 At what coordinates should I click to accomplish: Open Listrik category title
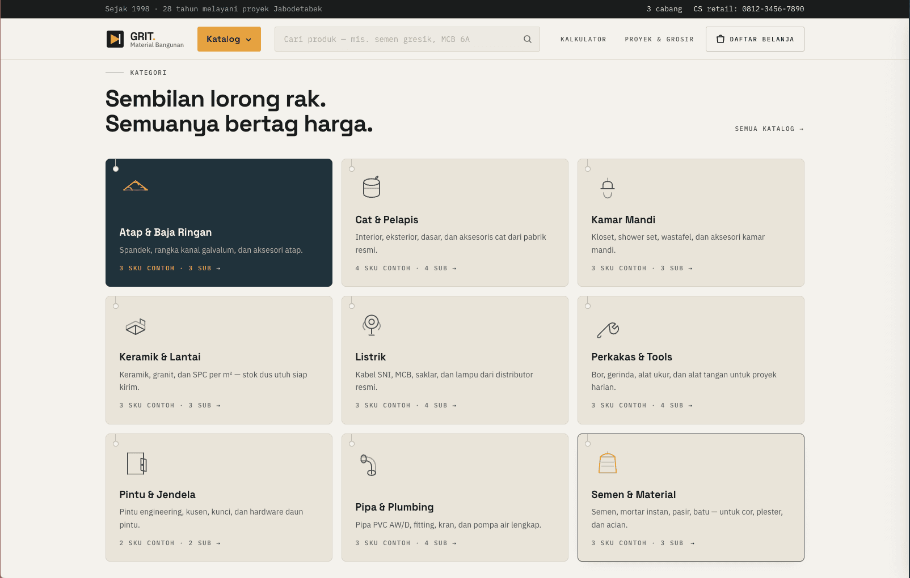(x=370, y=357)
